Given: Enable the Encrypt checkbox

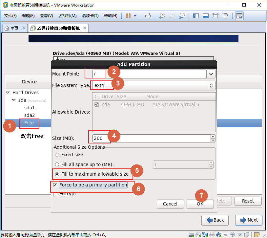Looking at the screenshot, I should coord(55,194).
